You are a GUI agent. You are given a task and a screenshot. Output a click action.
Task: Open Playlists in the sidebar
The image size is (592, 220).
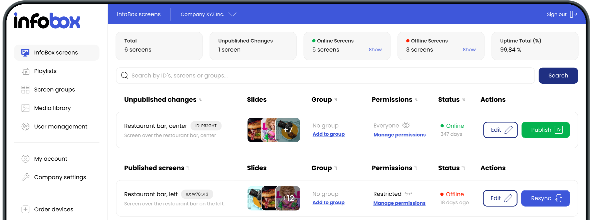tap(45, 71)
